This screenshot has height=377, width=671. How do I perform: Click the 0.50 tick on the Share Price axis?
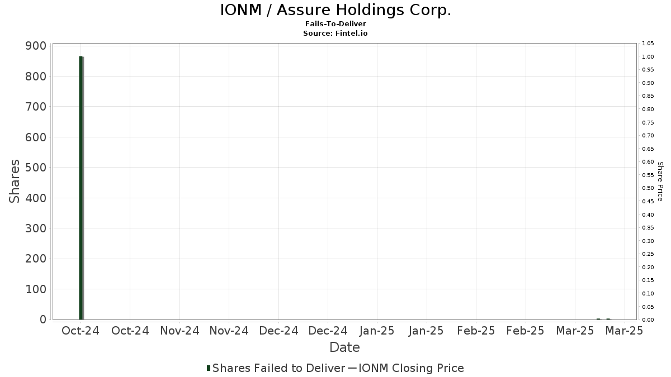tap(648, 188)
